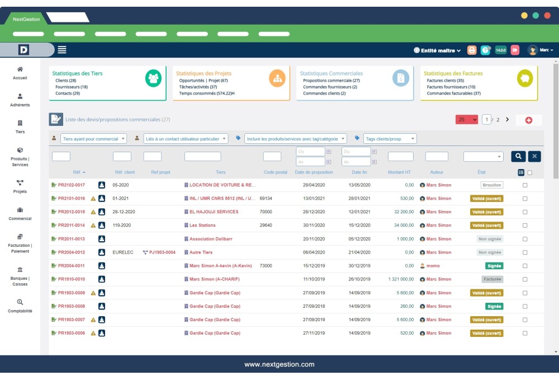
Task: Click the Réf. client filter input field
Action: pos(122,157)
